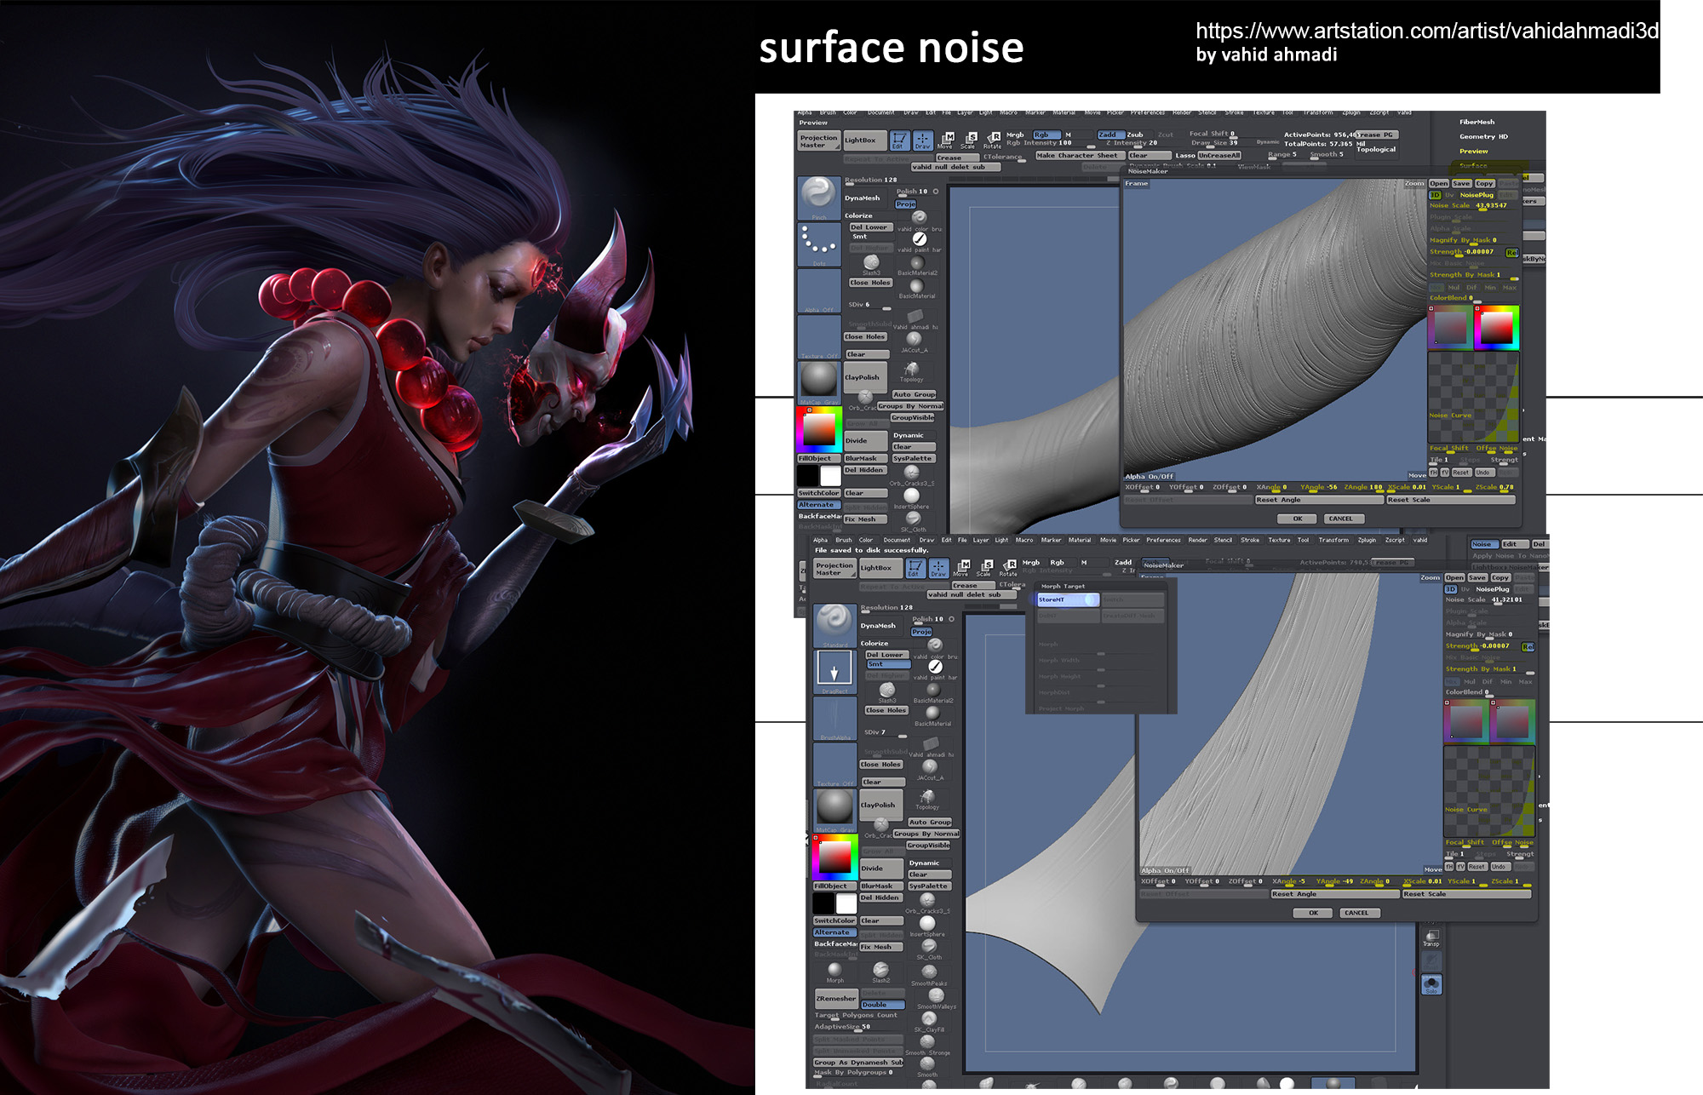
Task: Toggle Alternate switch in lower screenshot
Action: [834, 932]
